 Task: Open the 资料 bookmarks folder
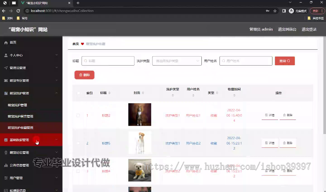point(8,18)
